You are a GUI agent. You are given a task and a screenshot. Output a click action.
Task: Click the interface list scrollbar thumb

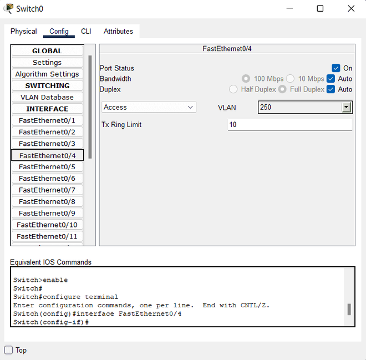(90, 107)
